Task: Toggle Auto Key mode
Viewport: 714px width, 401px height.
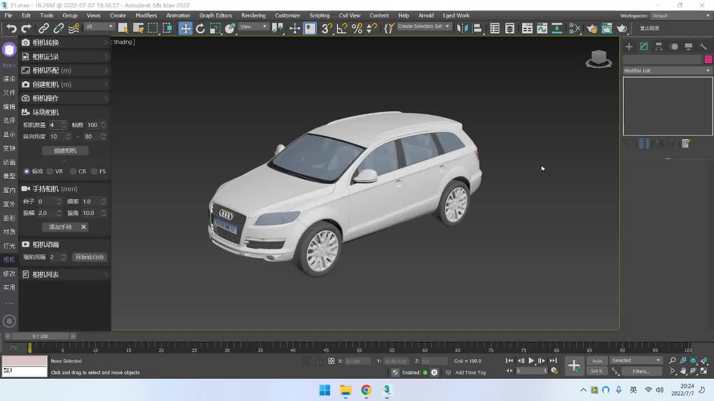Action: 597,361
